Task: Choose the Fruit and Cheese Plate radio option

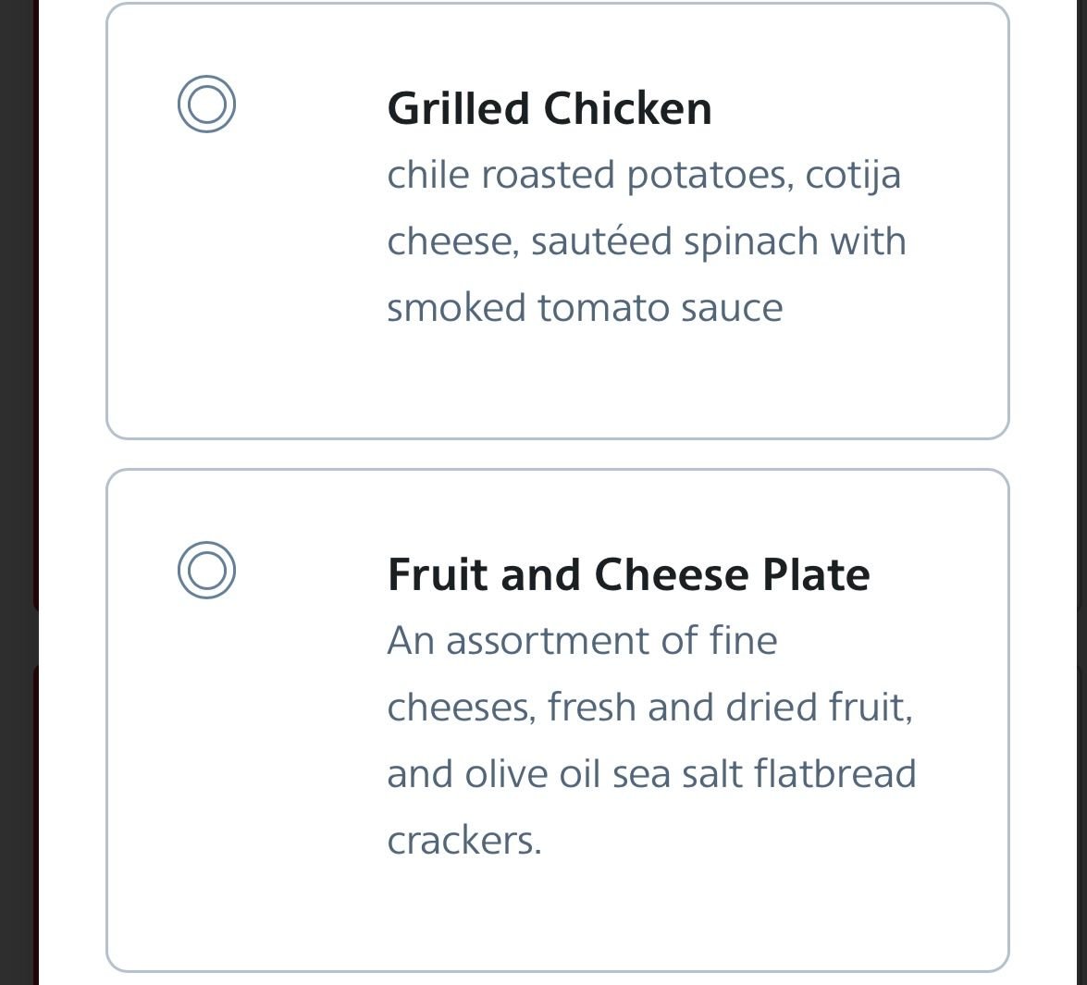Action: tap(206, 570)
